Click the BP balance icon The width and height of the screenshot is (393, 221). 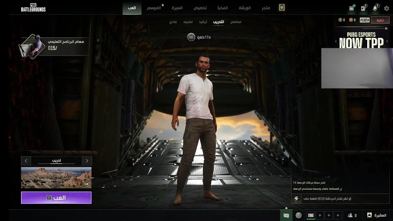point(351,20)
